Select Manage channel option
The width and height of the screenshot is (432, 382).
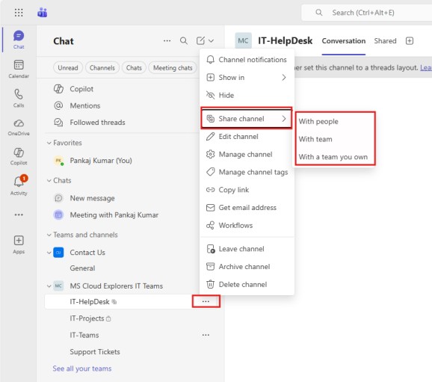(247, 154)
